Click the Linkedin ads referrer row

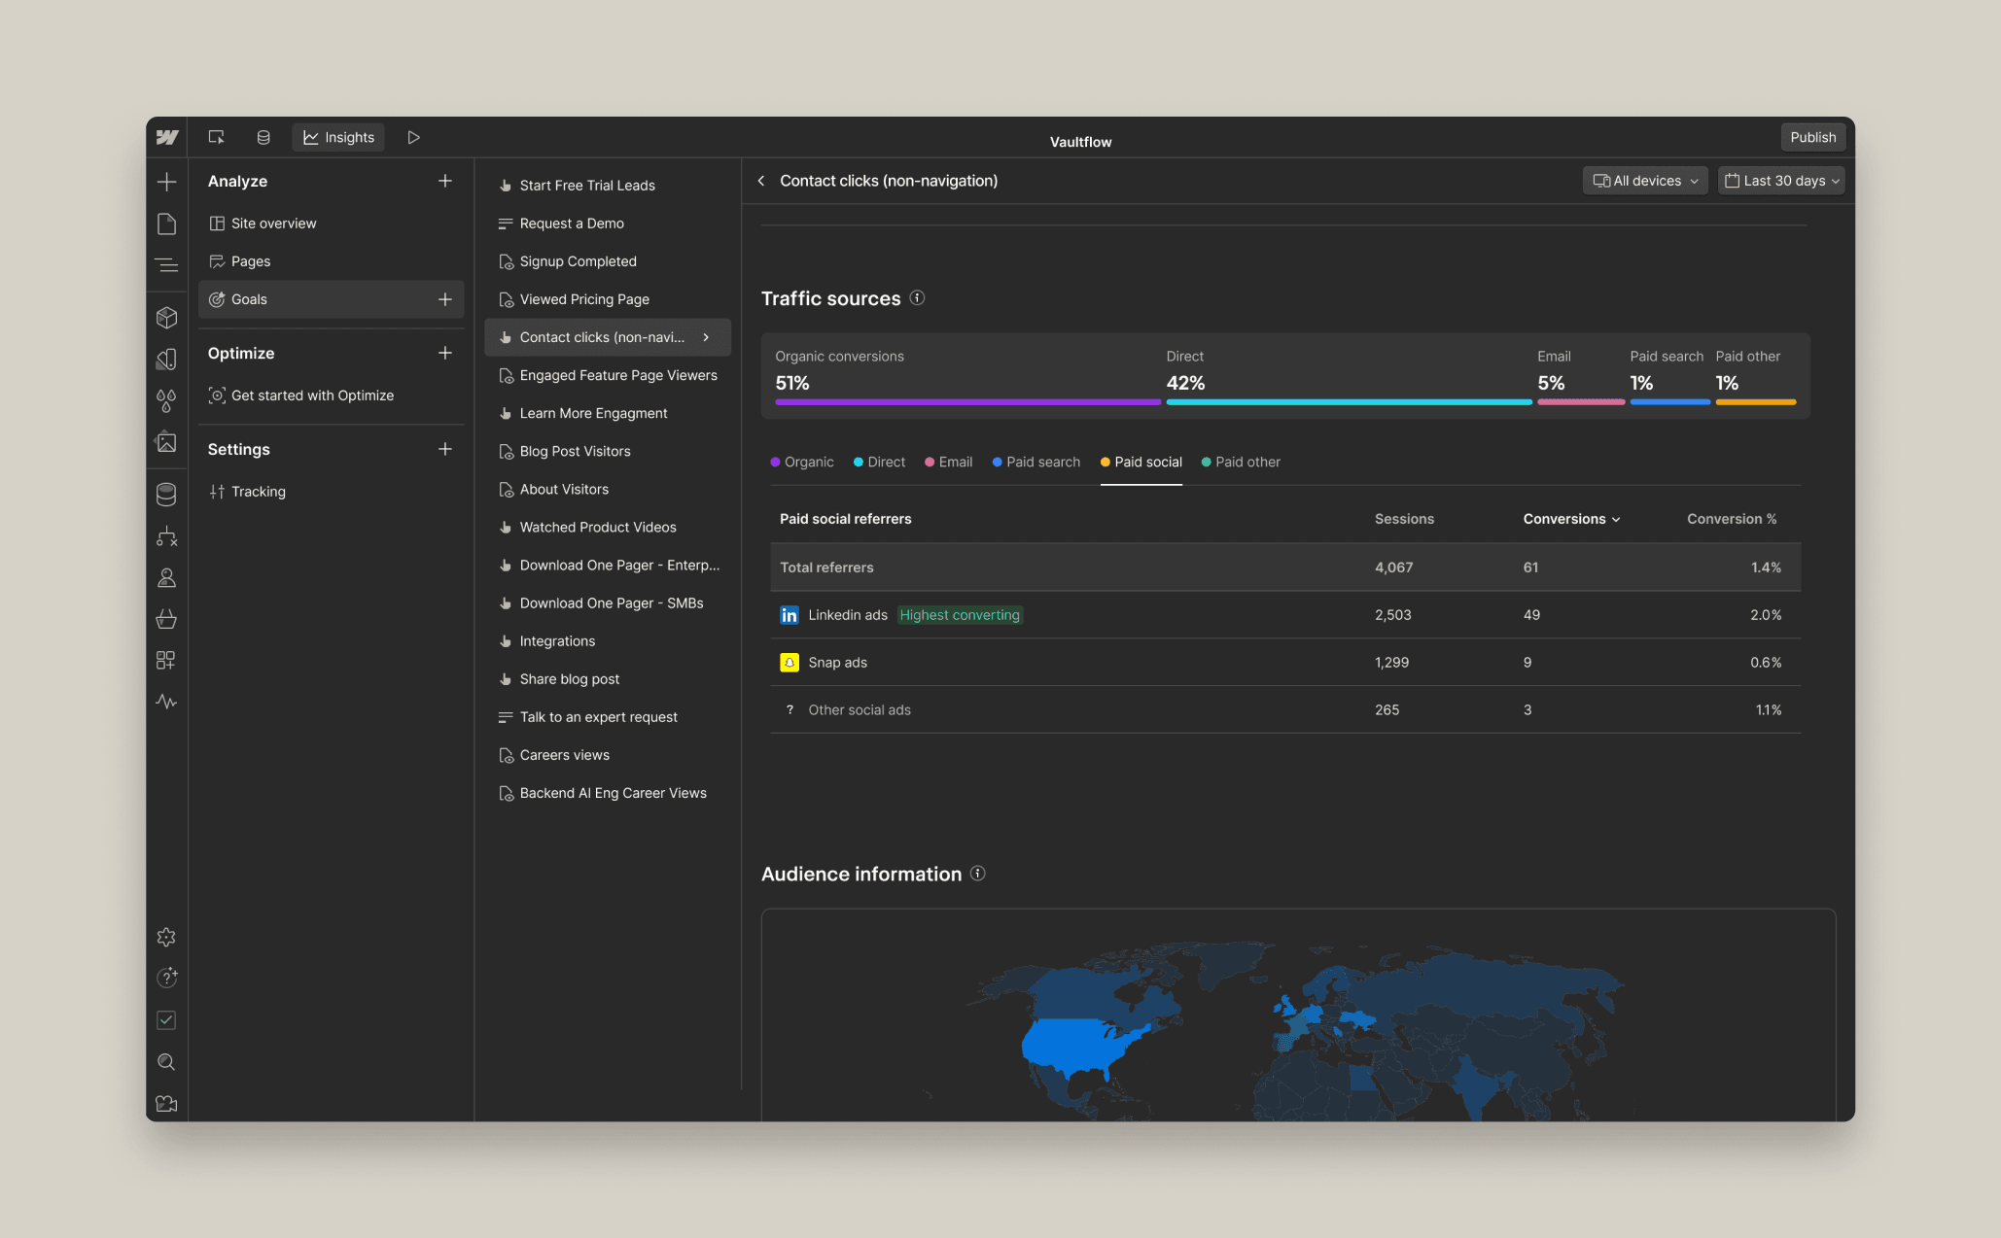coord(1285,615)
